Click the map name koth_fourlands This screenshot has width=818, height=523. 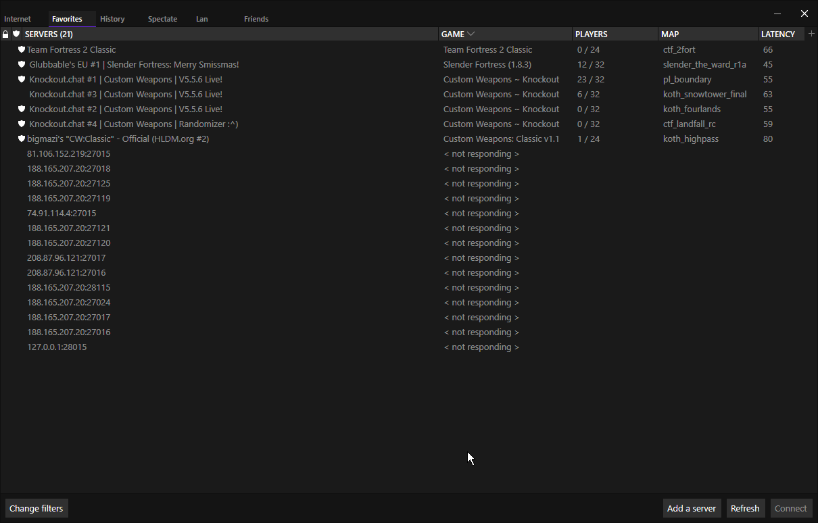point(692,109)
